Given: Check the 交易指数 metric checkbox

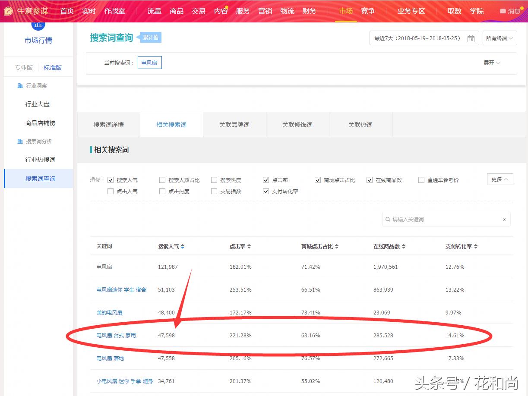Looking at the screenshot, I should tap(214, 191).
